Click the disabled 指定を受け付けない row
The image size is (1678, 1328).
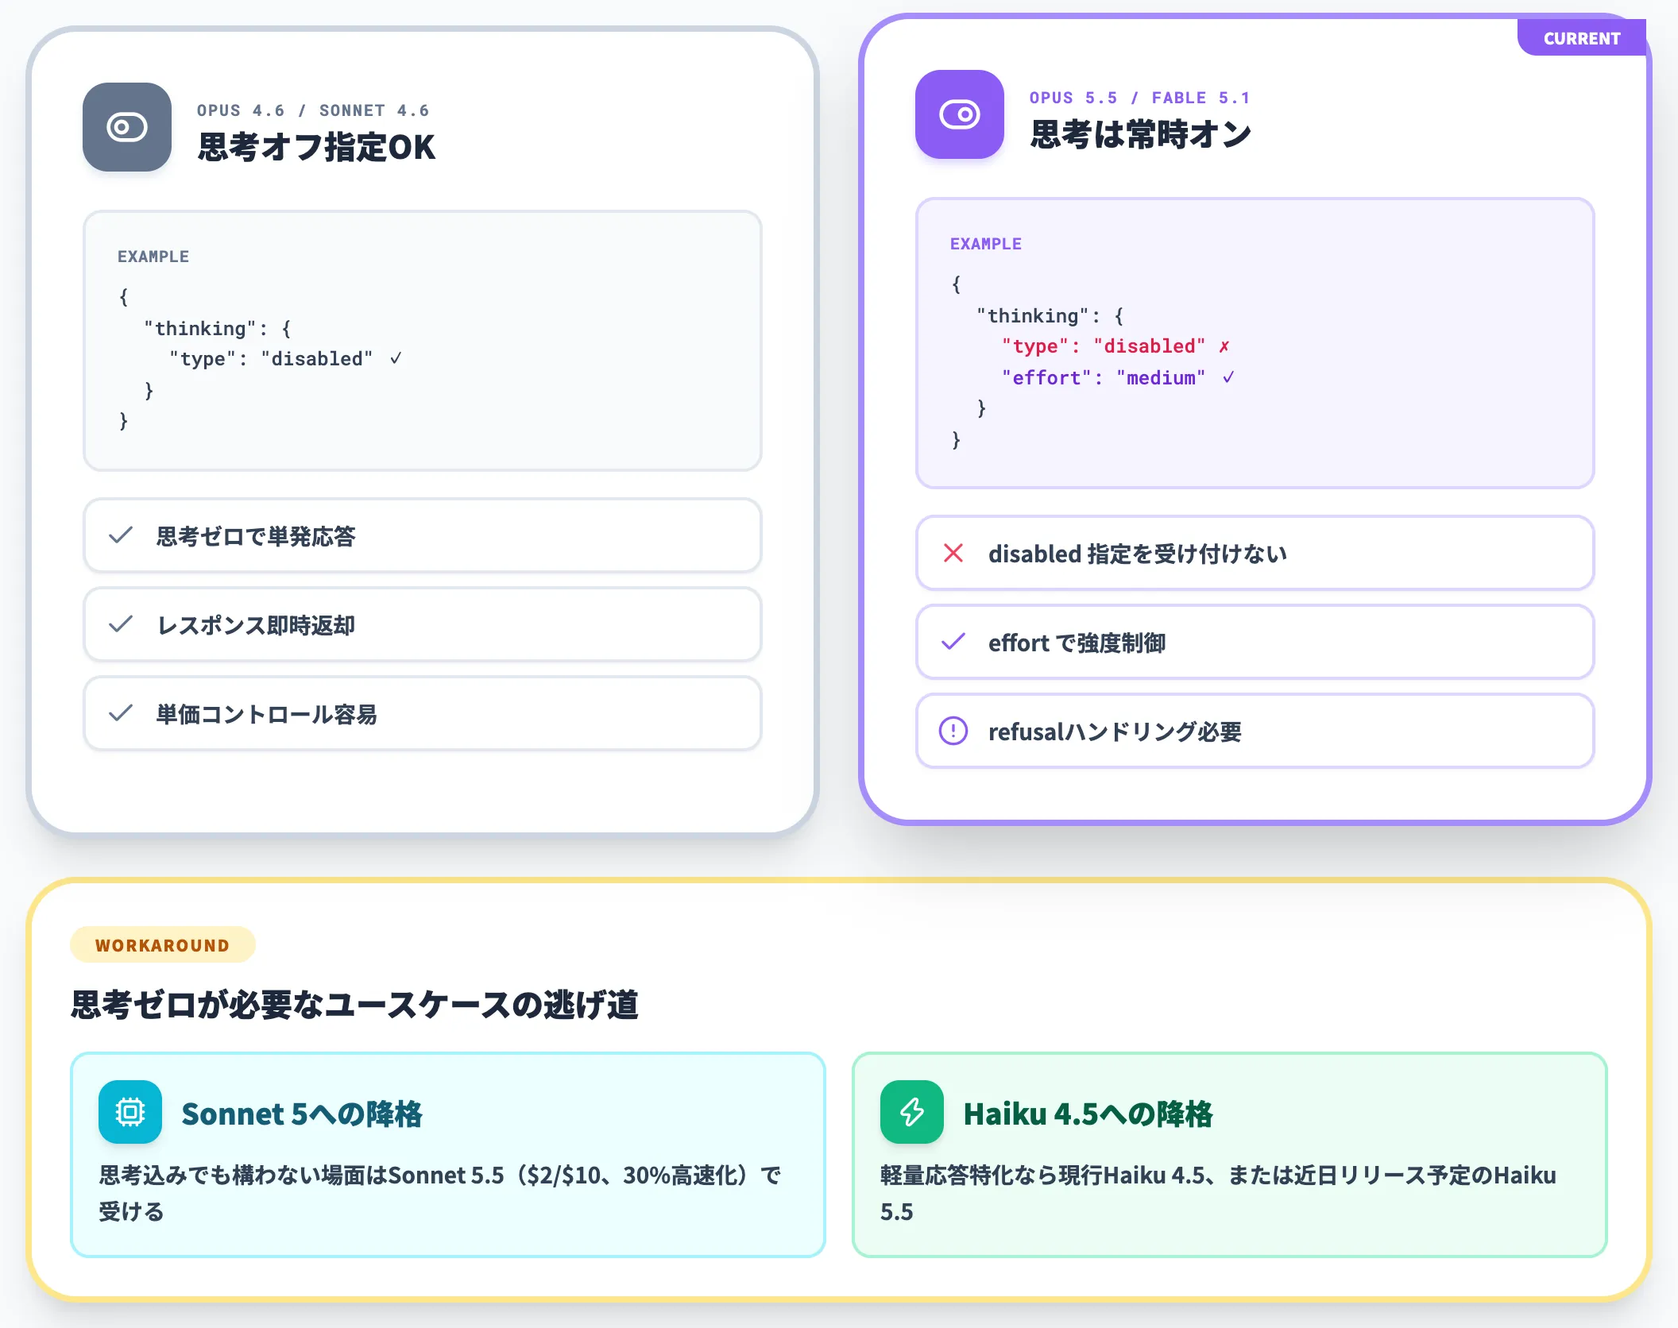[1255, 553]
